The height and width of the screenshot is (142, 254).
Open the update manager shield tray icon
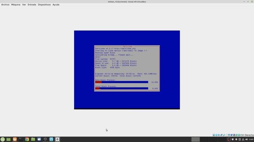(x=233, y=139)
